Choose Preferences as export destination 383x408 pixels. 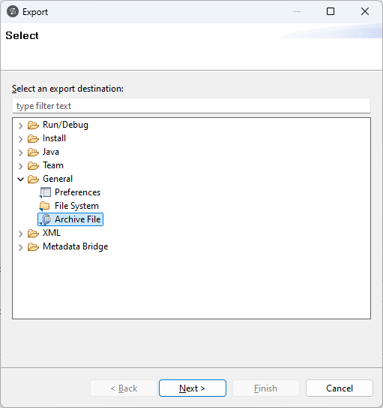coord(77,192)
